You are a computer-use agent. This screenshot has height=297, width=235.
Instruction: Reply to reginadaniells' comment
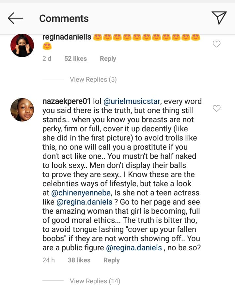tap(108, 58)
